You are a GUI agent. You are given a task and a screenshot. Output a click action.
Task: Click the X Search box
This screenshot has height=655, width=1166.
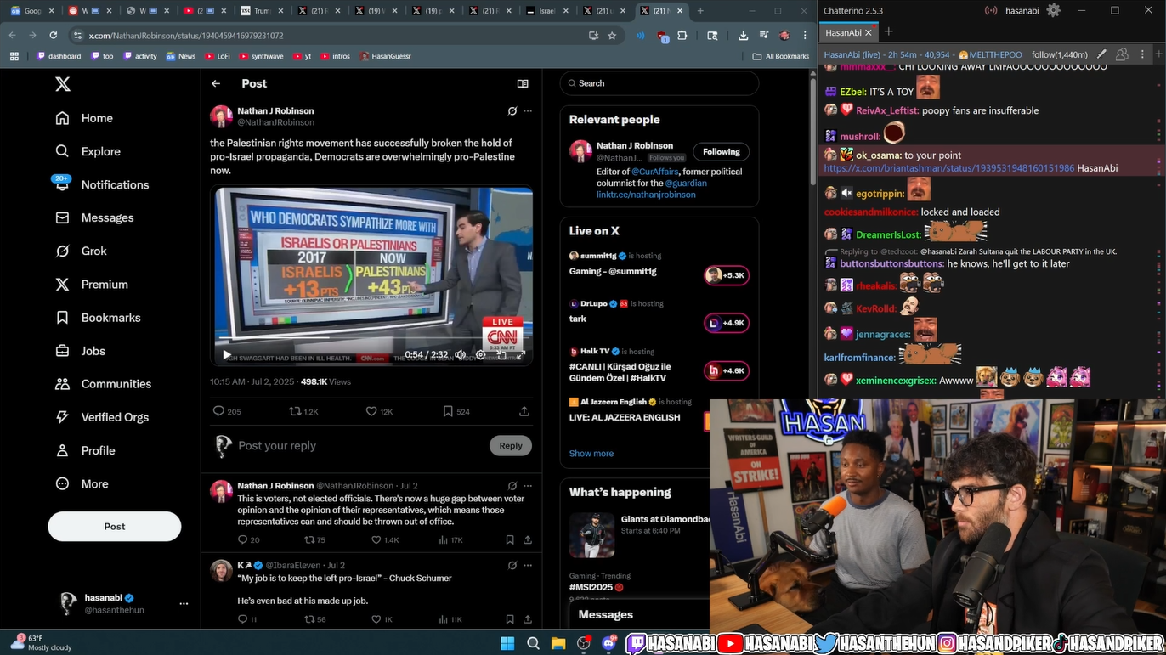click(659, 83)
